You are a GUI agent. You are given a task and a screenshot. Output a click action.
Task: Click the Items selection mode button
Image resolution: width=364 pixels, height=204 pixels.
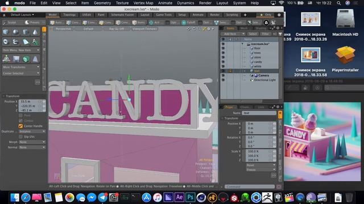point(139,23)
